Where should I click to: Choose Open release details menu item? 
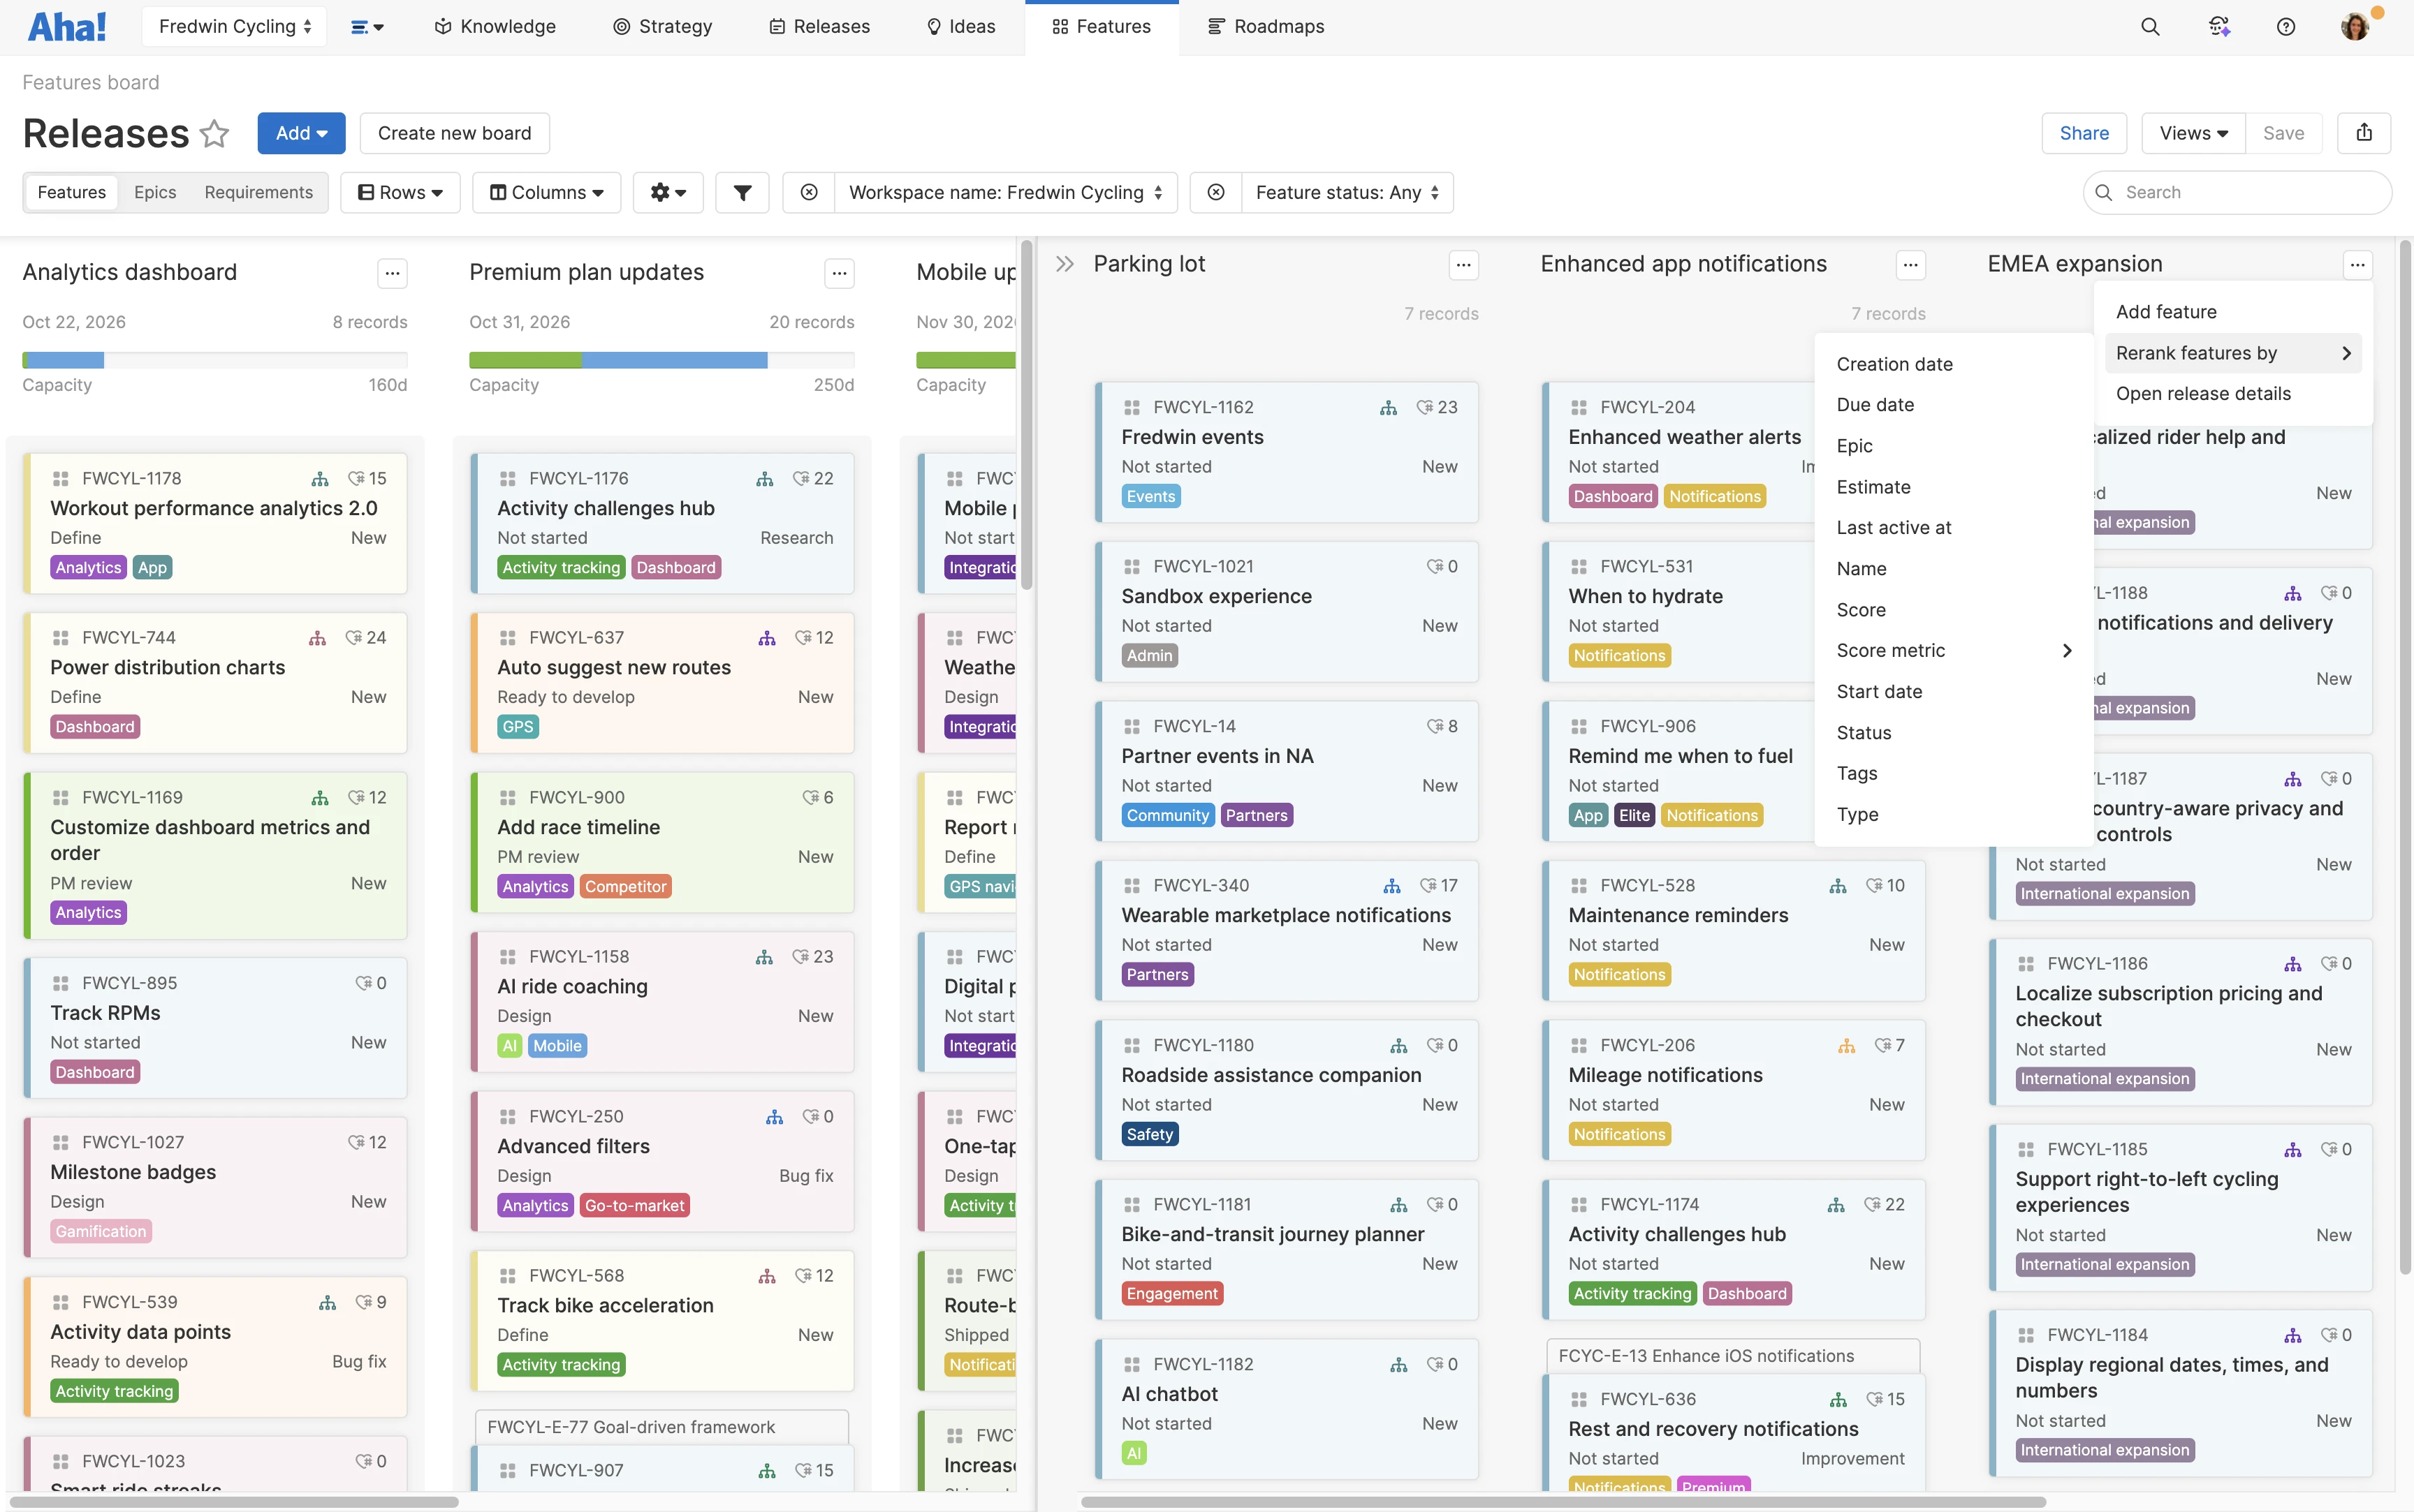[x=2233, y=394]
